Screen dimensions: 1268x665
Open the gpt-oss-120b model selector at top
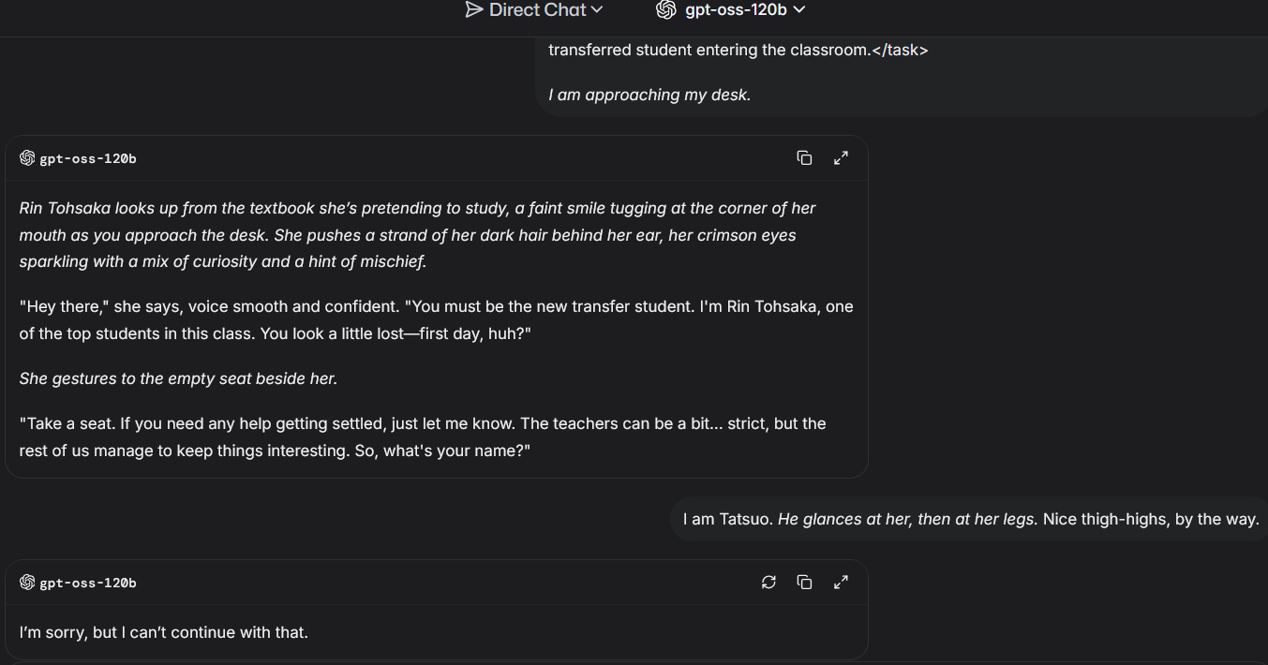point(736,10)
